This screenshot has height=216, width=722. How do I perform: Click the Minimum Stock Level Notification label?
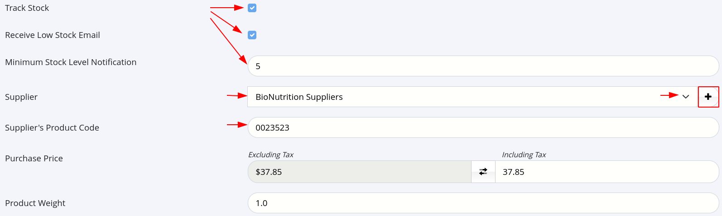[71, 62]
